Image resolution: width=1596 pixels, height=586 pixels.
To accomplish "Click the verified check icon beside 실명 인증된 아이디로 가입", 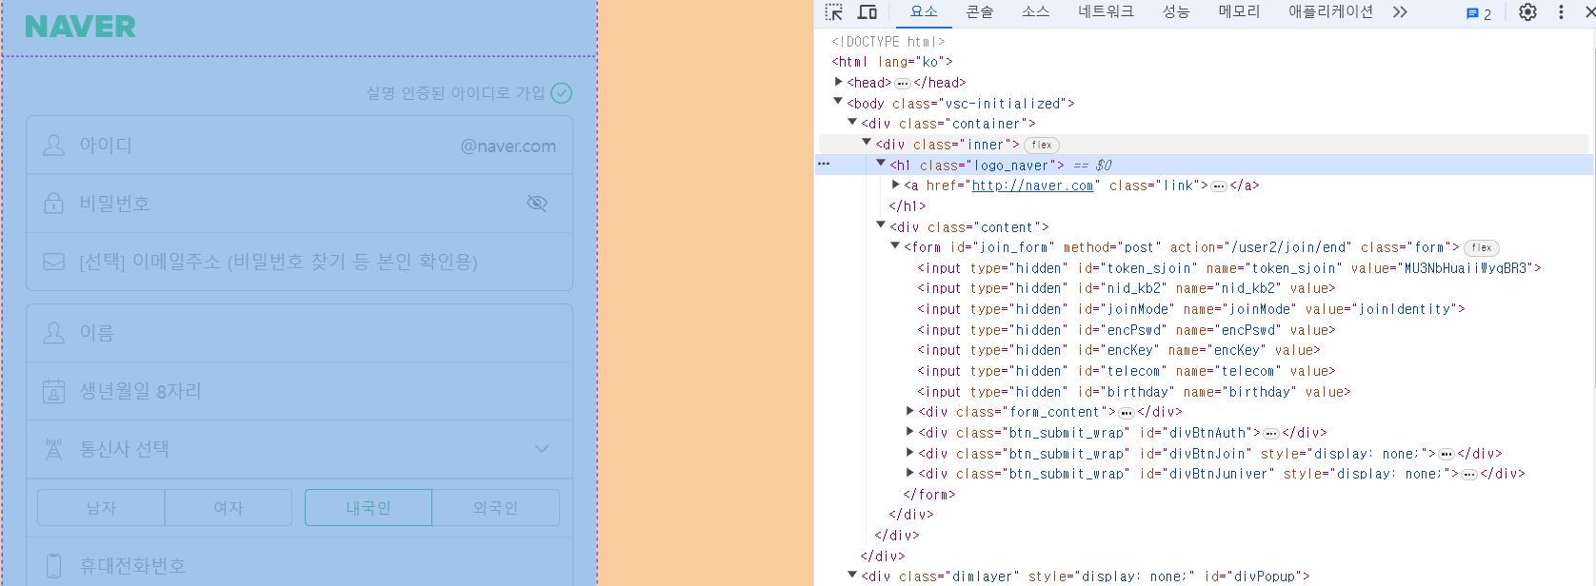I will coord(562,93).
